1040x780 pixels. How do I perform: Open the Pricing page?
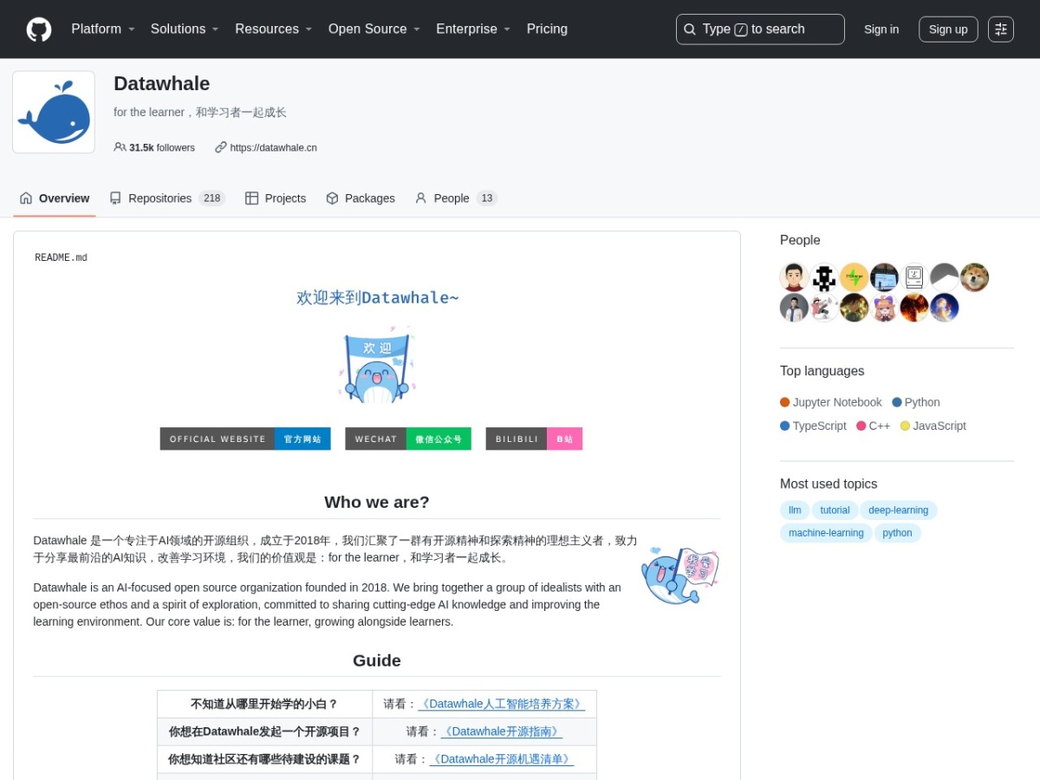point(547,29)
